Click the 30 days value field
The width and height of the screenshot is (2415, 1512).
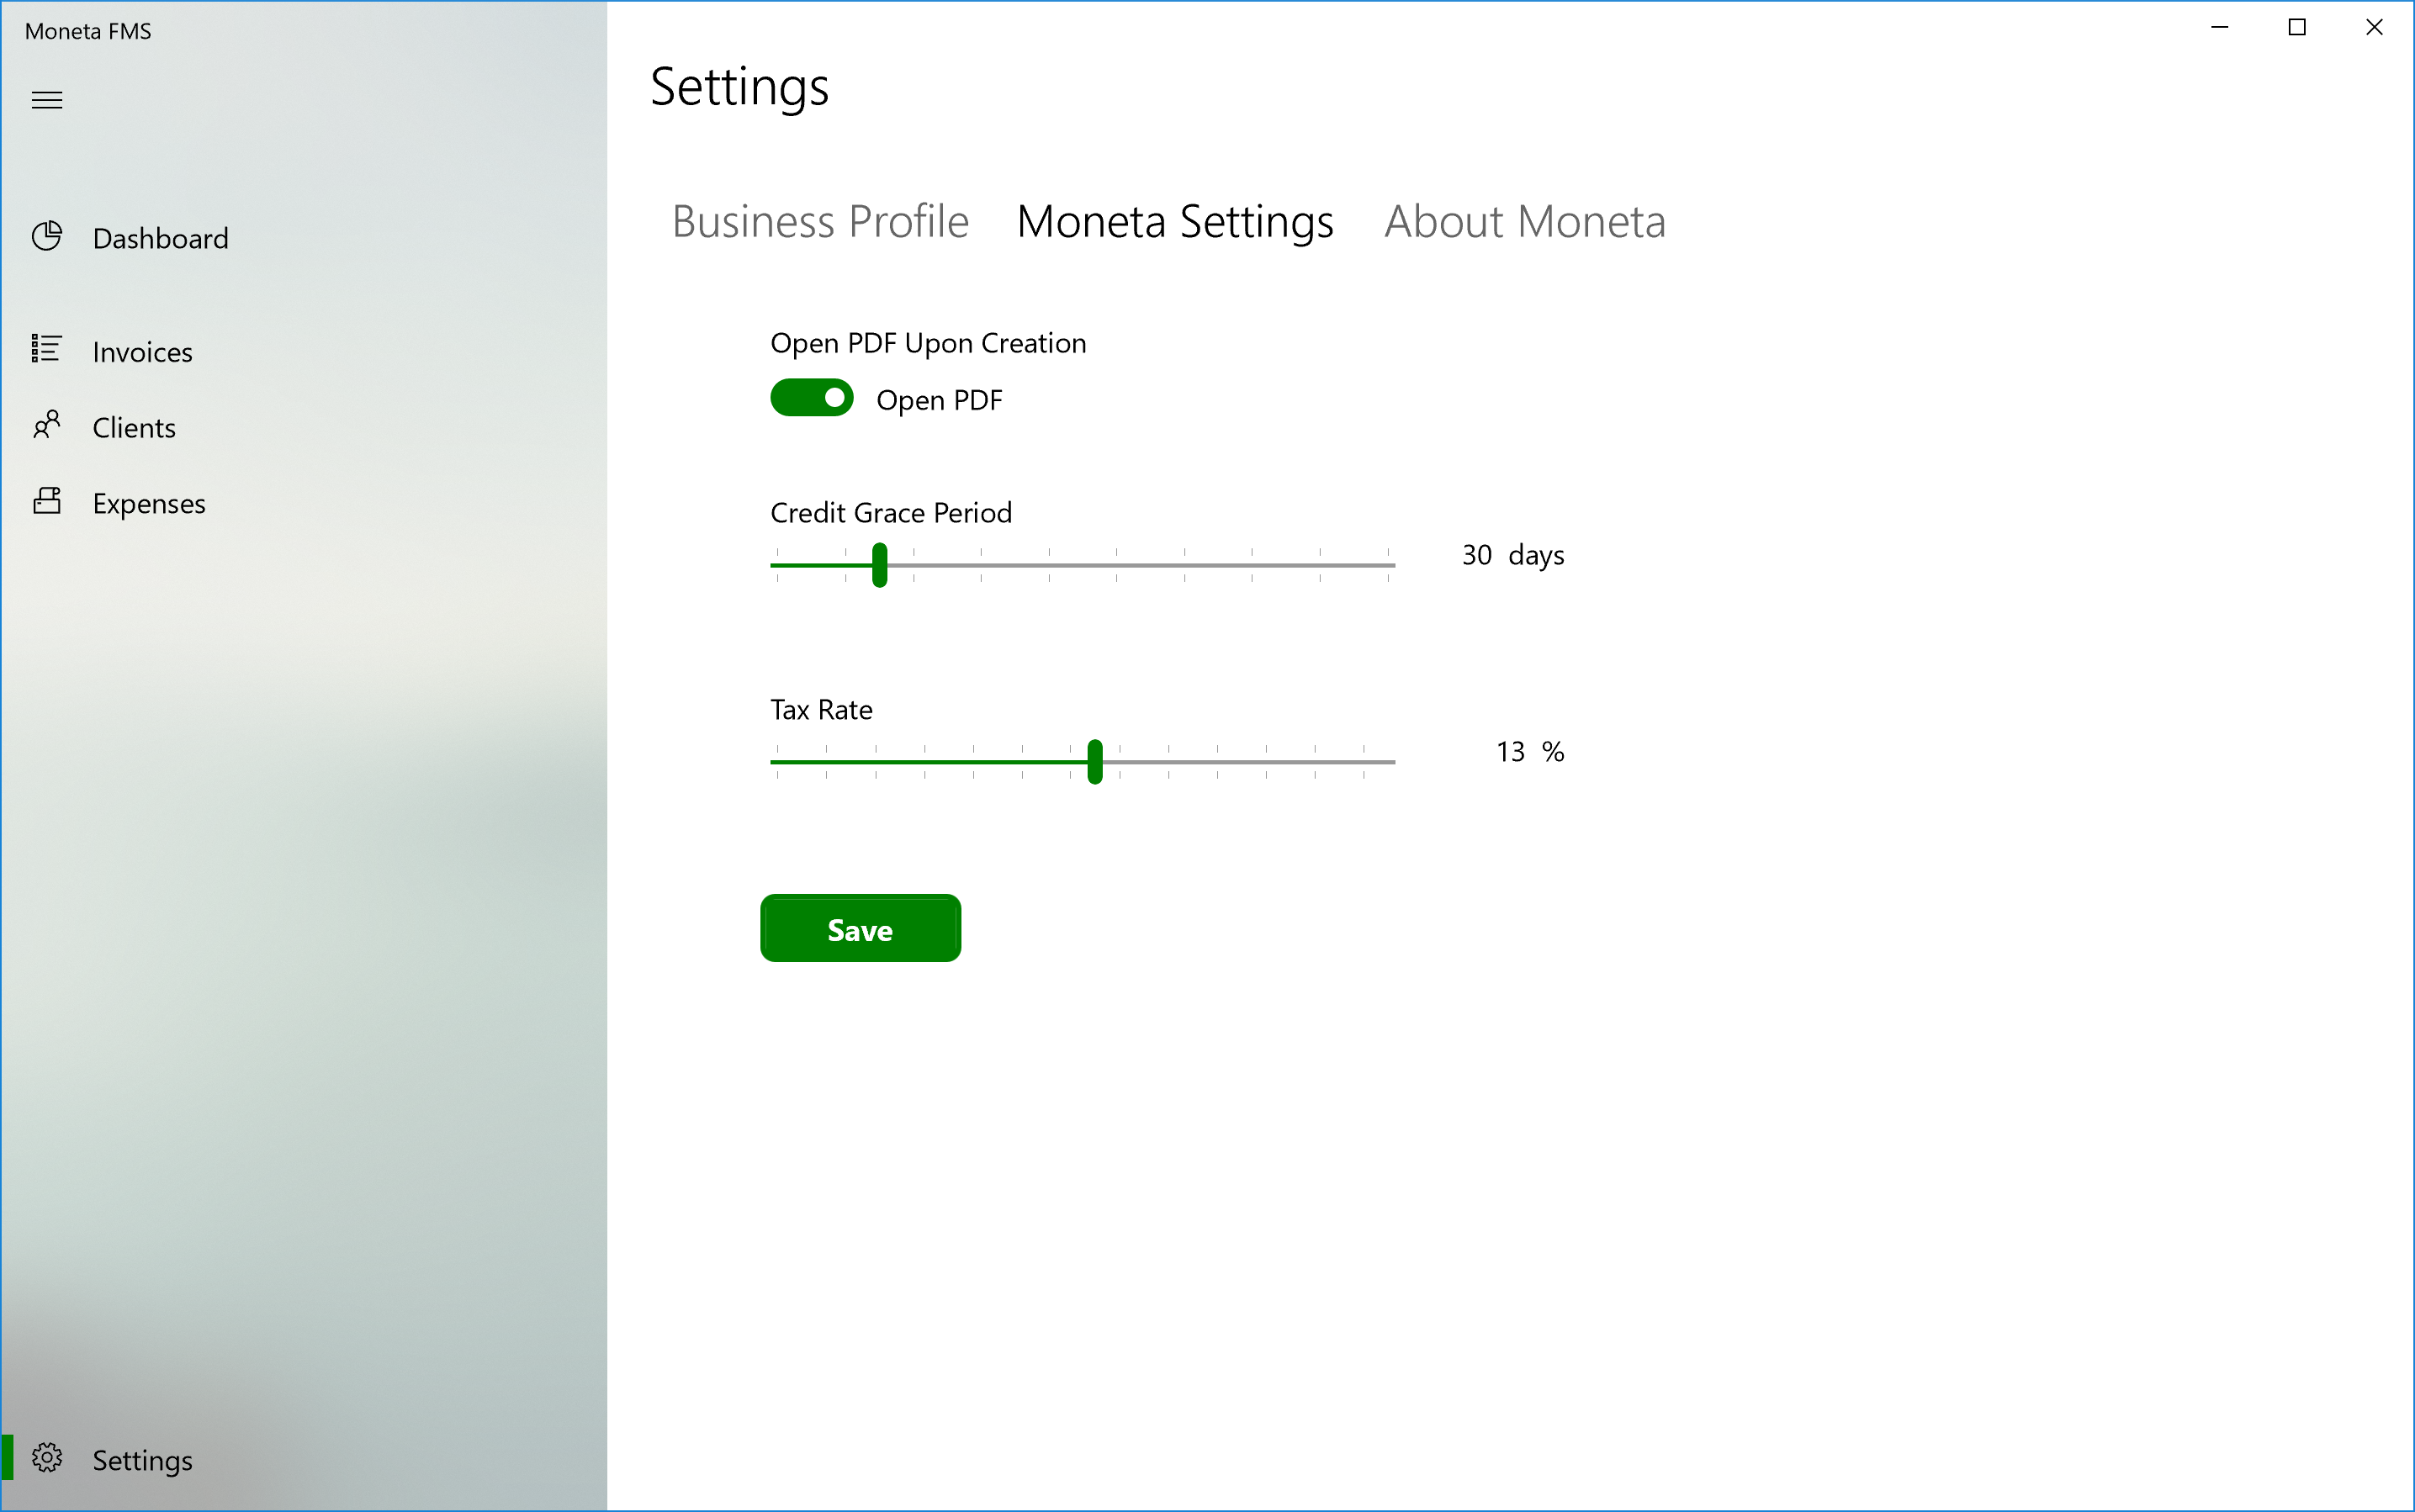pos(1477,555)
